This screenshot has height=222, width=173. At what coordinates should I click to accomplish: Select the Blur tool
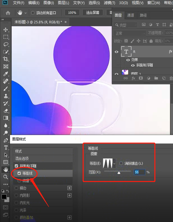click(6, 125)
